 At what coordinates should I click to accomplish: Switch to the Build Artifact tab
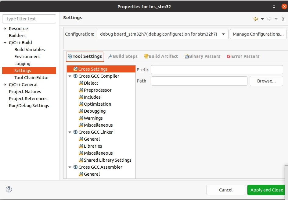click(x=161, y=56)
